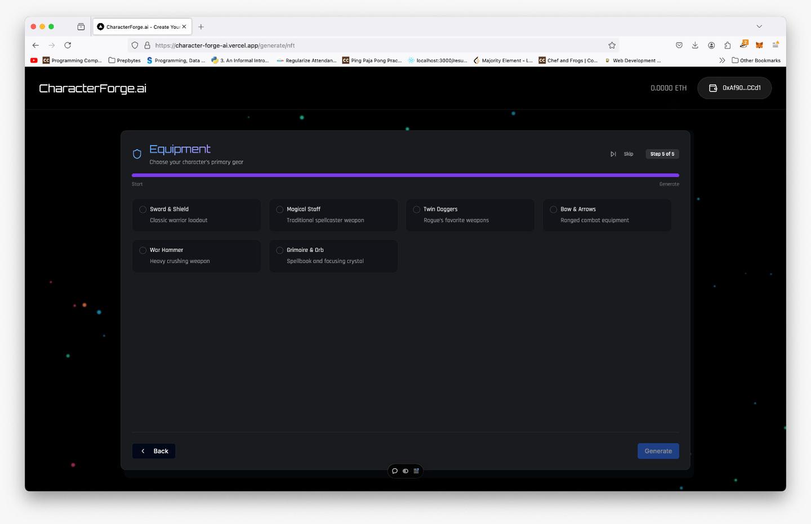Go back to previous page in browser
This screenshot has width=811, height=524.
point(35,45)
